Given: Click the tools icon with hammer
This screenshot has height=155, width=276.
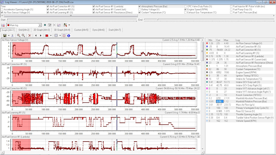Looking at the screenshot, I should point(65,25).
